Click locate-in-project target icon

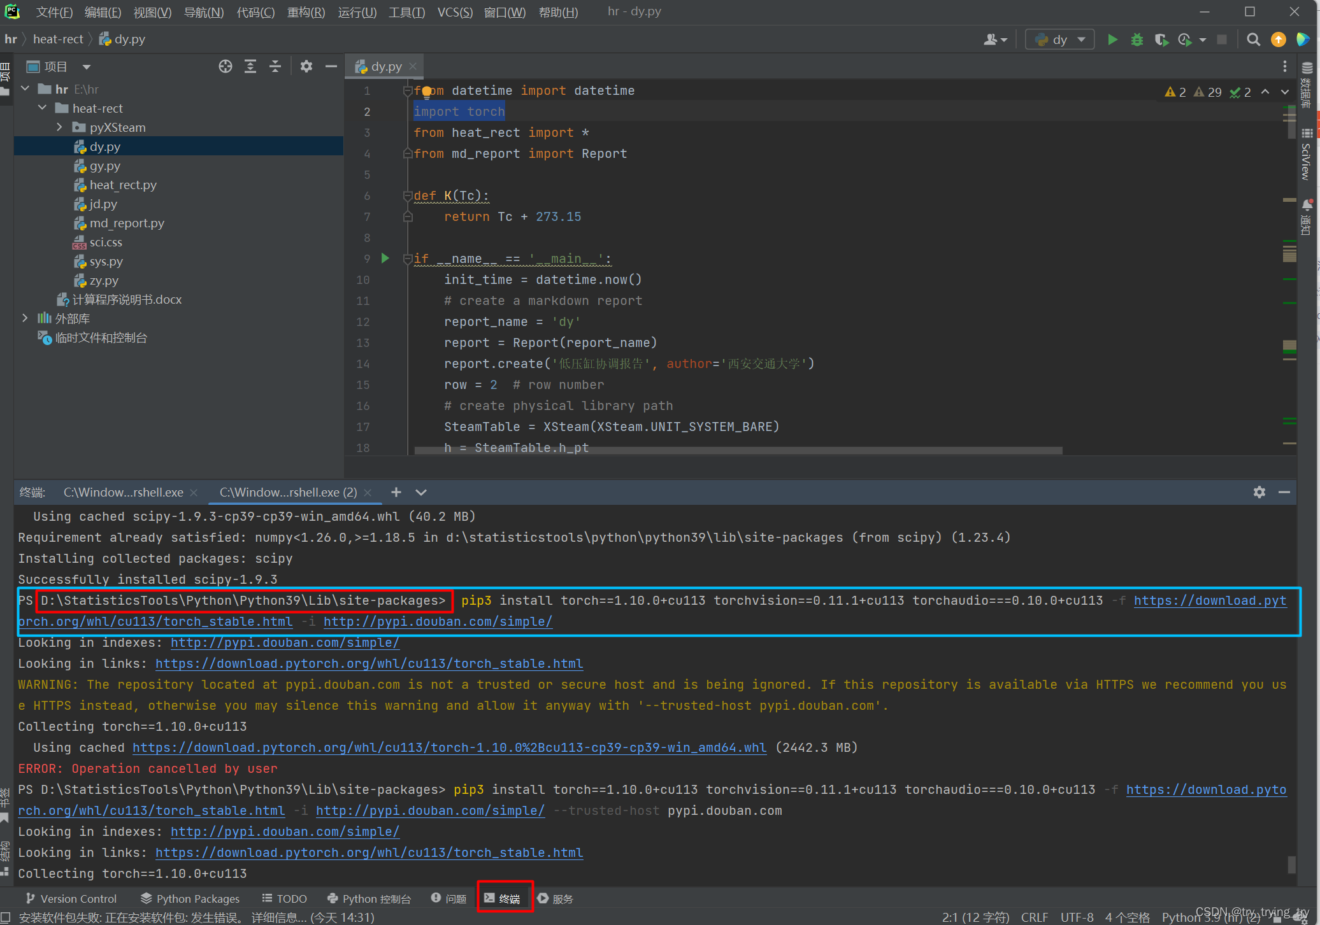[x=225, y=66]
